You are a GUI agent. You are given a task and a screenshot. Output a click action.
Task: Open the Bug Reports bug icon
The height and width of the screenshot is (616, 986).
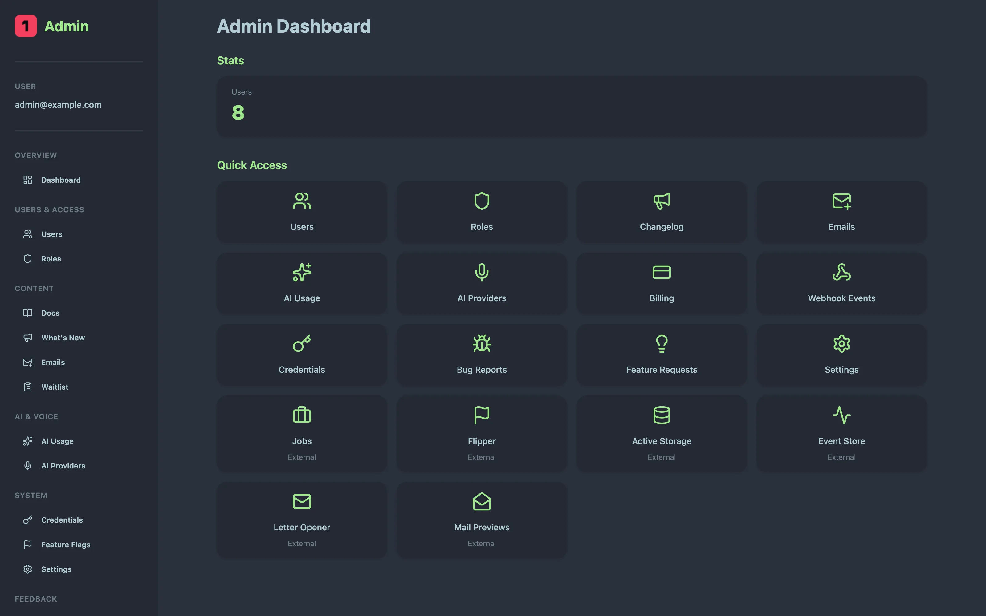tap(482, 343)
